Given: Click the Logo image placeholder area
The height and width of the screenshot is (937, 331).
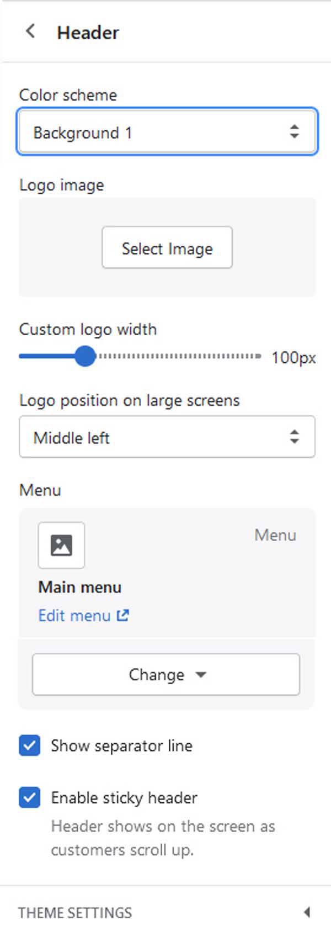Looking at the screenshot, I should 167,247.
